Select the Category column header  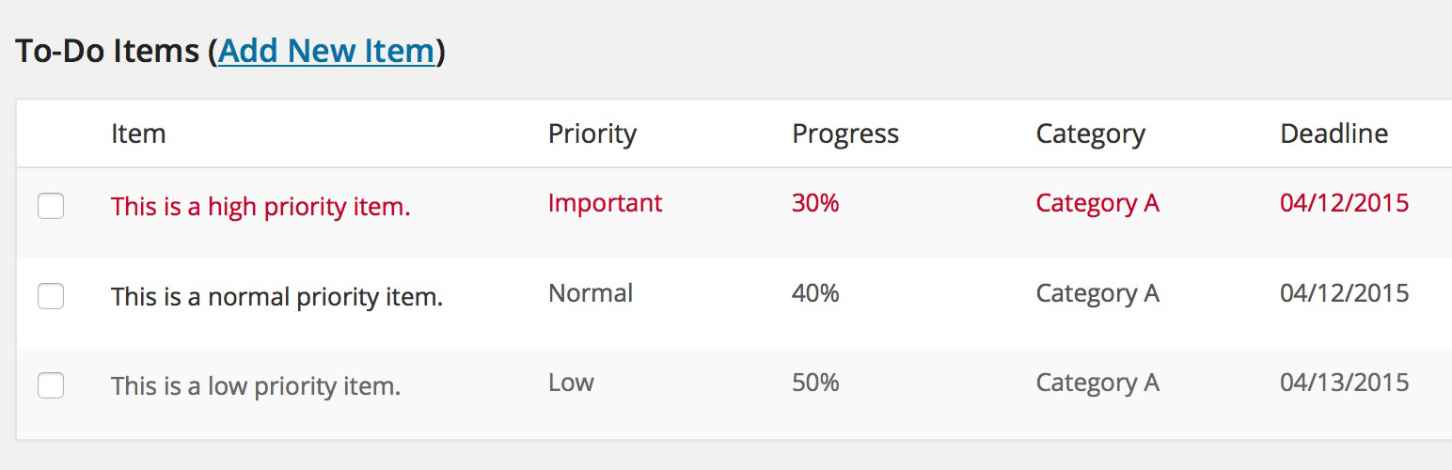coord(1091,134)
